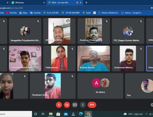153x117 pixels.
Task: Open the three-dot more options menu
Action: coord(83,105)
